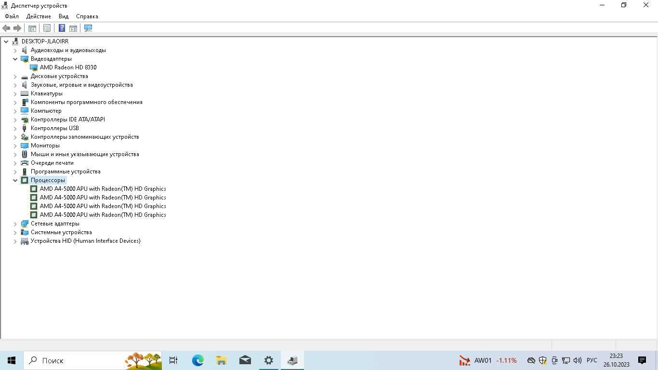Select the AMD Radeon HD 8330 adapter
658x370 pixels.
coord(68,67)
